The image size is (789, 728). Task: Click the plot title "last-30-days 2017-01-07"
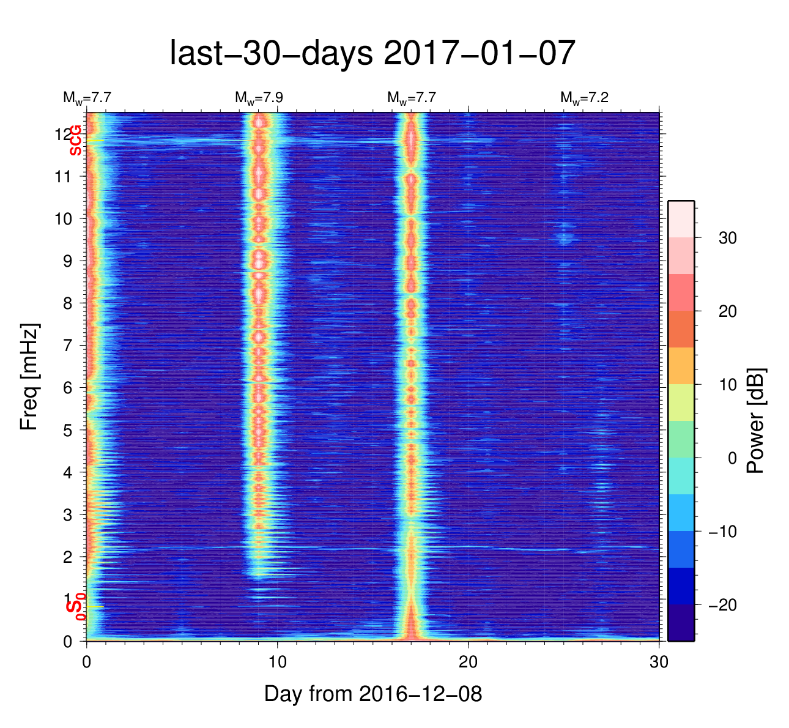[x=372, y=54]
